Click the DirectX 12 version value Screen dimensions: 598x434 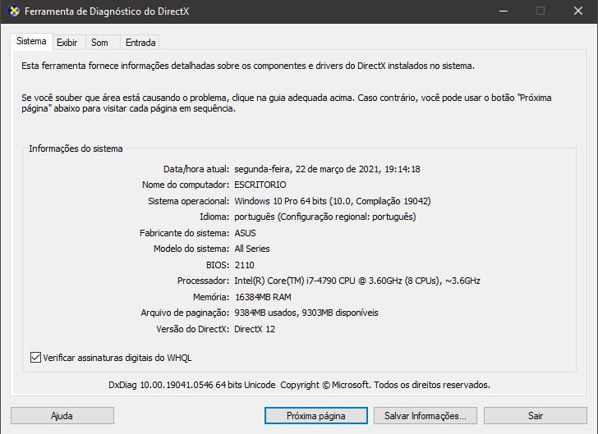[x=255, y=329]
